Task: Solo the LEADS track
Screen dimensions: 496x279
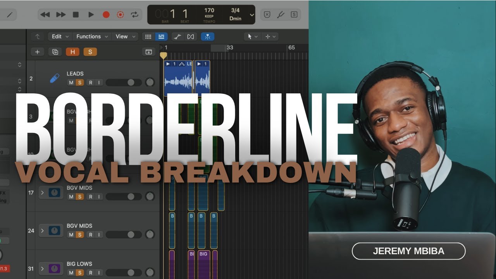Action: pos(79,83)
